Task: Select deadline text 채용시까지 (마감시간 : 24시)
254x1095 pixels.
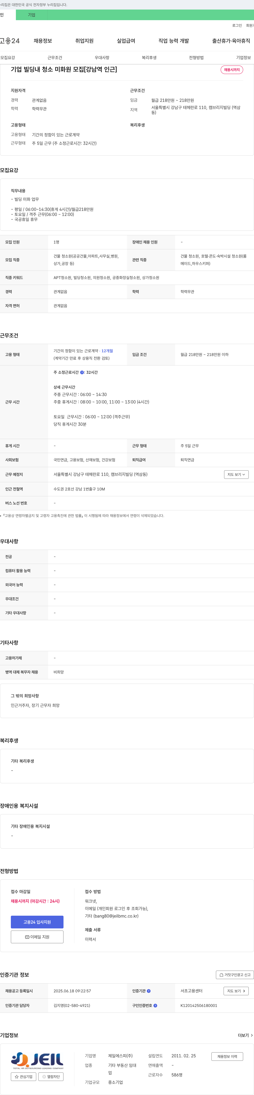Action: pyautogui.click(x=35, y=901)
